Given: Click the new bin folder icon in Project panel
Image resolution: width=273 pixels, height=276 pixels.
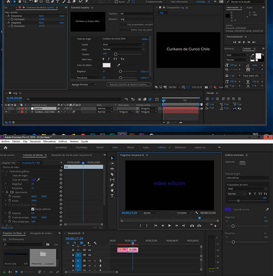Looking at the screenshot, I should [x=48, y=244].
